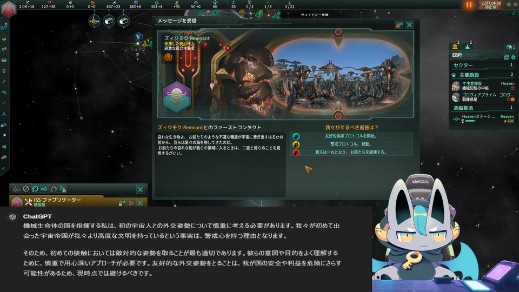Screen dimensions: 519x292
Task: Collapse the 造船基地 section
Action: (482, 108)
